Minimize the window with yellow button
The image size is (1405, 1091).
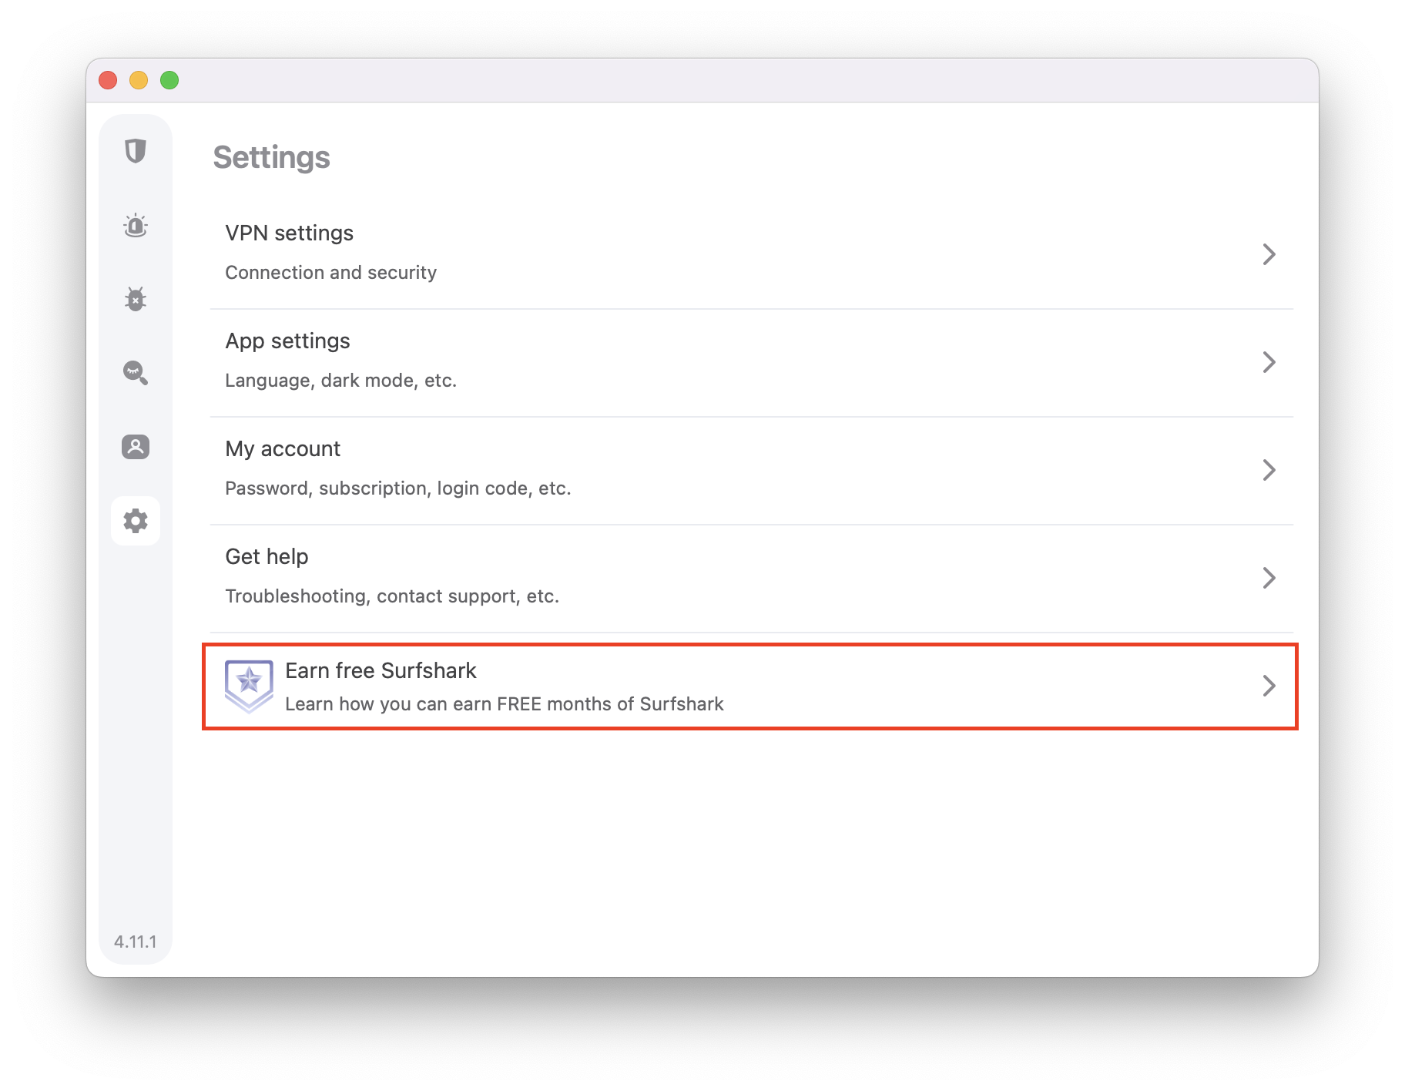click(139, 80)
